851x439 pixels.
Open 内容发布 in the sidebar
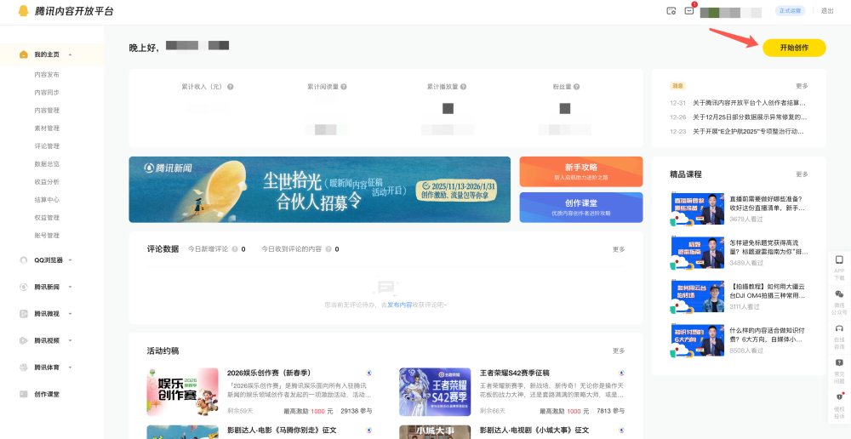pos(47,75)
